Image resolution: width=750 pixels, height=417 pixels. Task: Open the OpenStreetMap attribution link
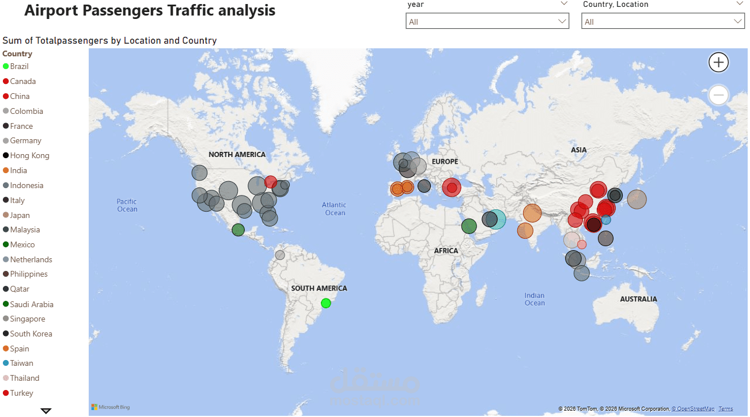point(694,408)
